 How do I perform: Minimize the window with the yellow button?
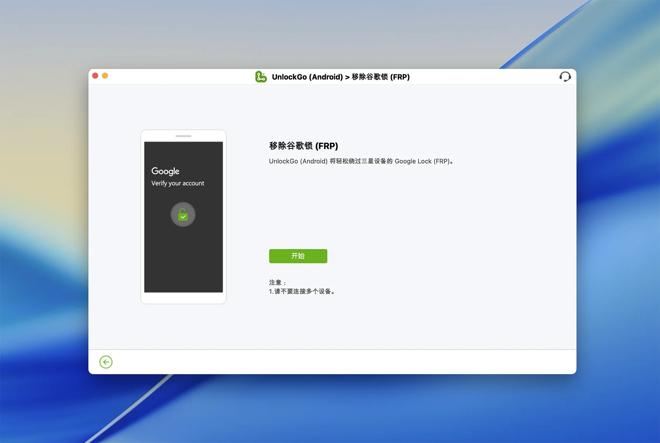(x=105, y=76)
